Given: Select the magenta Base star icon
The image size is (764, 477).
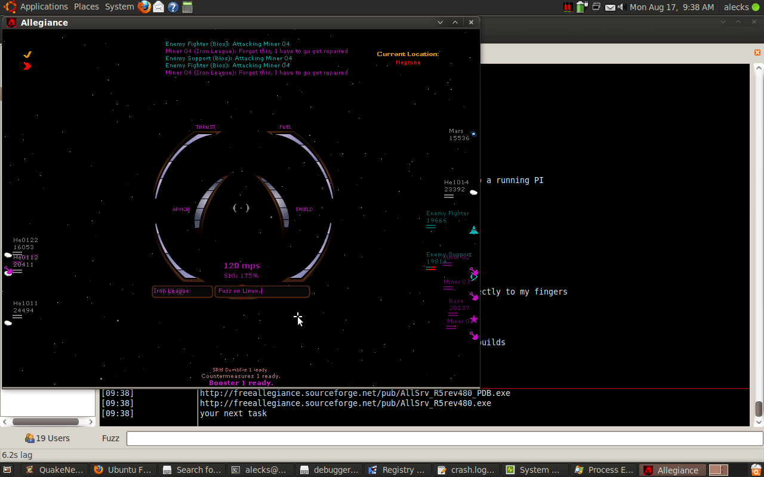Looking at the screenshot, I should pos(474,319).
